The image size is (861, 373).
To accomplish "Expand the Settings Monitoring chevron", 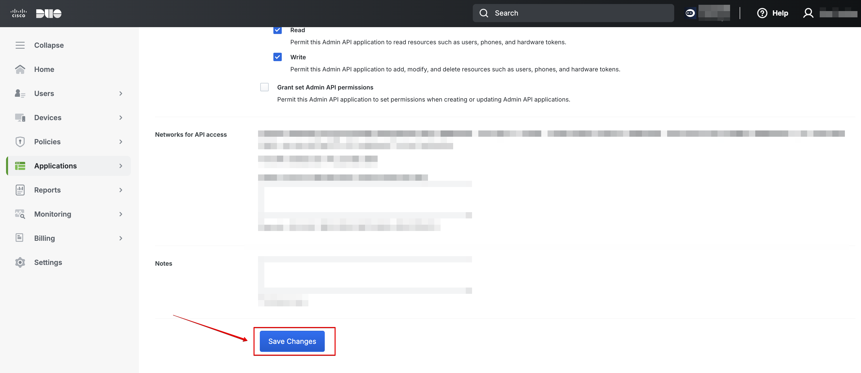I will pyautogui.click(x=121, y=214).
